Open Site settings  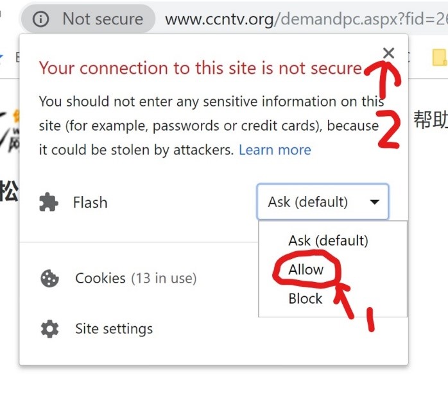tap(114, 329)
